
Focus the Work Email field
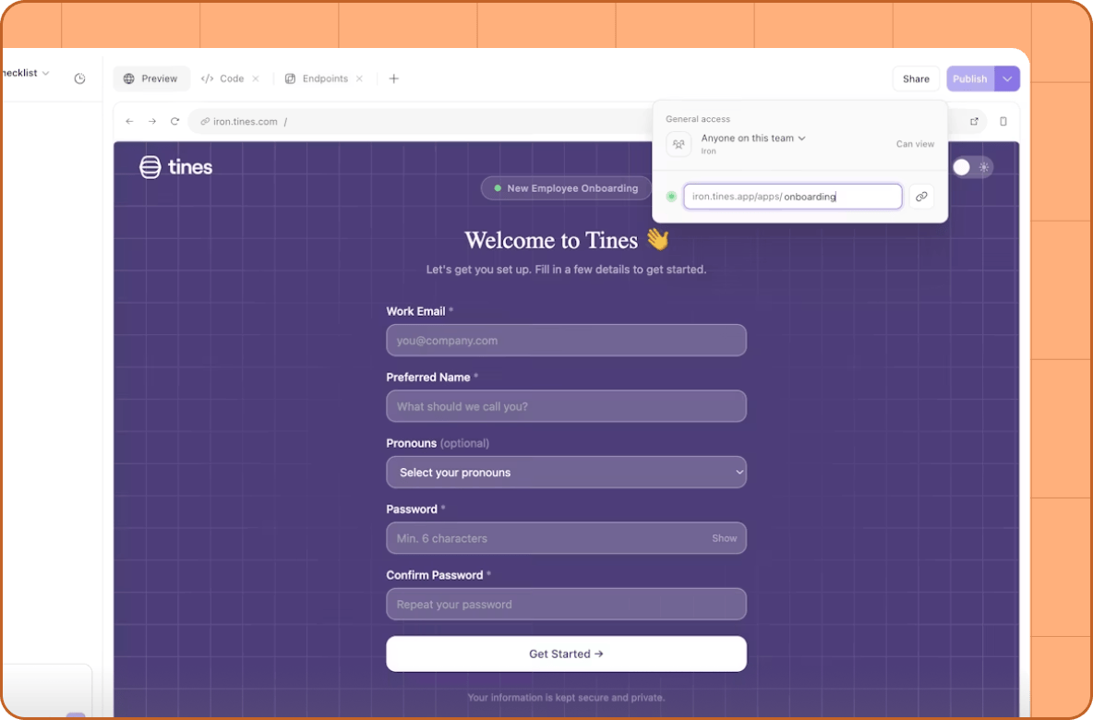pos(566,340)
